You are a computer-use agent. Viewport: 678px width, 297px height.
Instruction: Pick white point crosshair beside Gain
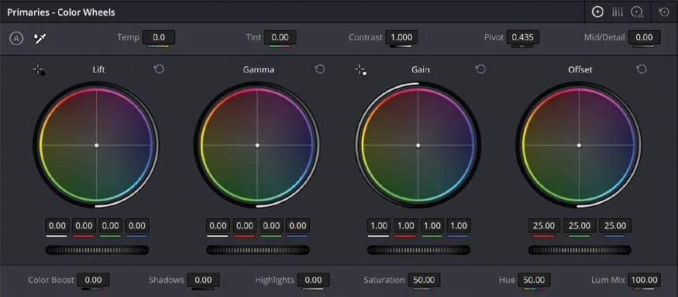[360, 70]
